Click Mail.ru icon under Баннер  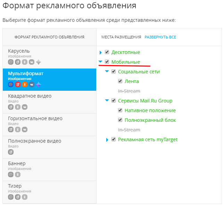(x=11, y=174)
